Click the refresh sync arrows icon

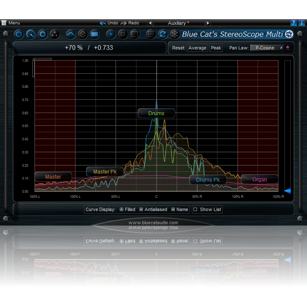click(163, 34)
